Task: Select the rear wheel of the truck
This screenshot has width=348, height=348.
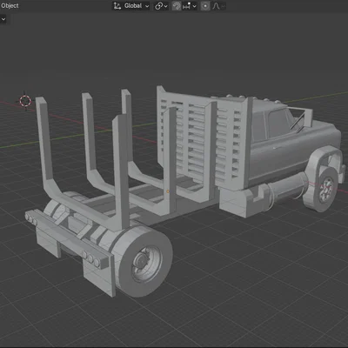Action: pyautogui.click(x=145, y=260)
